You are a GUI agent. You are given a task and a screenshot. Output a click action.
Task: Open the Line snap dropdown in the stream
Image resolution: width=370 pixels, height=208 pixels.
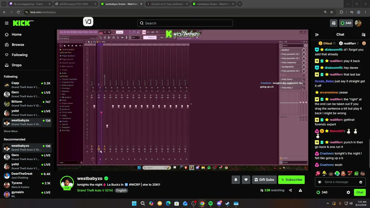coord(136,38)
